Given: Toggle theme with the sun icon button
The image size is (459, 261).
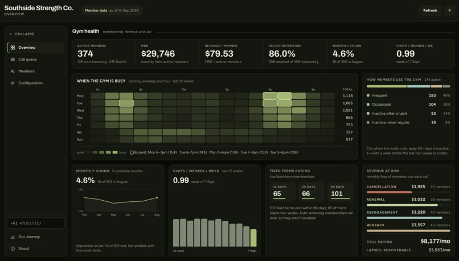Looking at the screenshot, I should 449,11.
